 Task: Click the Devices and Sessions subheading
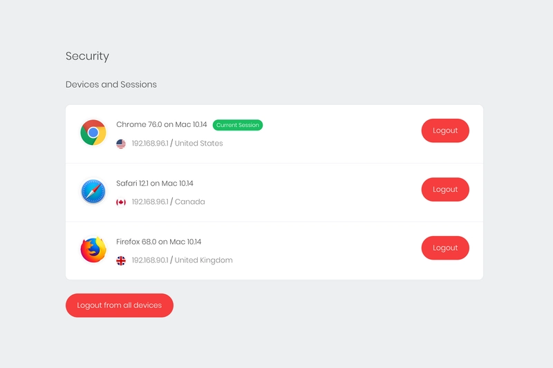pos(111,84)
